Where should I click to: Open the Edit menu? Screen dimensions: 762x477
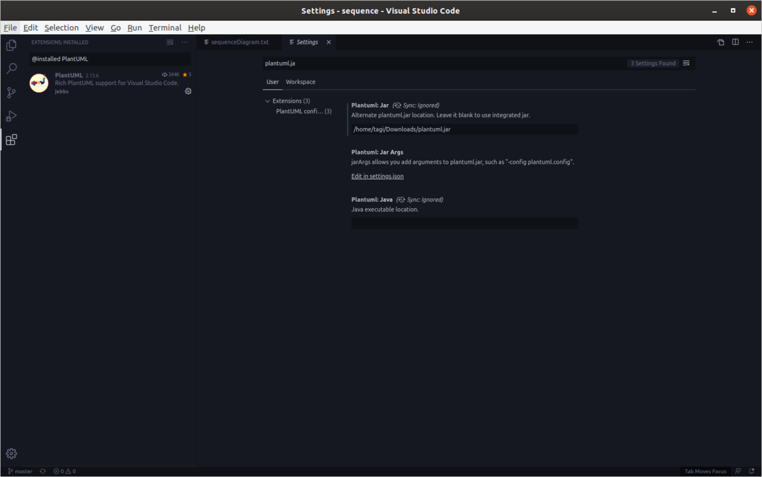[x=30, y=28]
